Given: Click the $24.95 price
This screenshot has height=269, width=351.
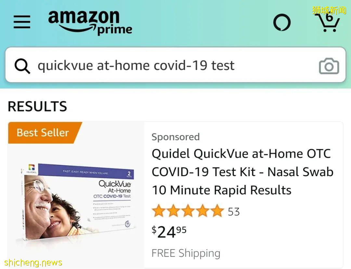Looking at the screenshot, I should [x=169, y=232].
